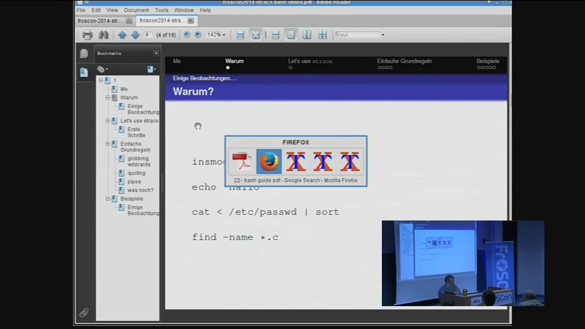Select Einige Beobachtung bookmark under Warum
The width and height of the screenshot is (585, 329).
143,109
